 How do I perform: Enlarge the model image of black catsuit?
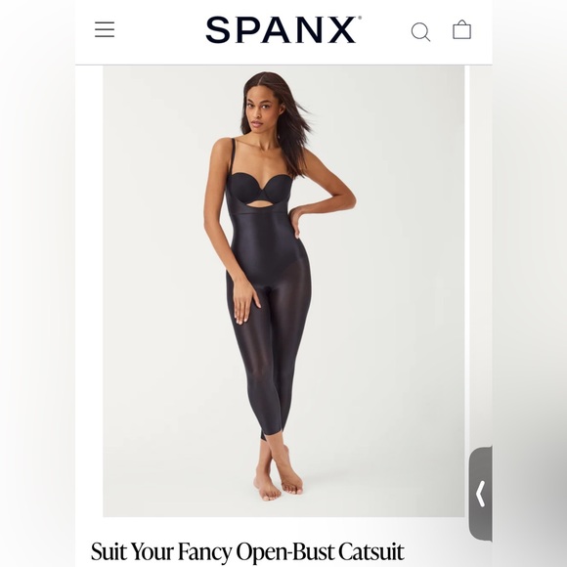283,291
